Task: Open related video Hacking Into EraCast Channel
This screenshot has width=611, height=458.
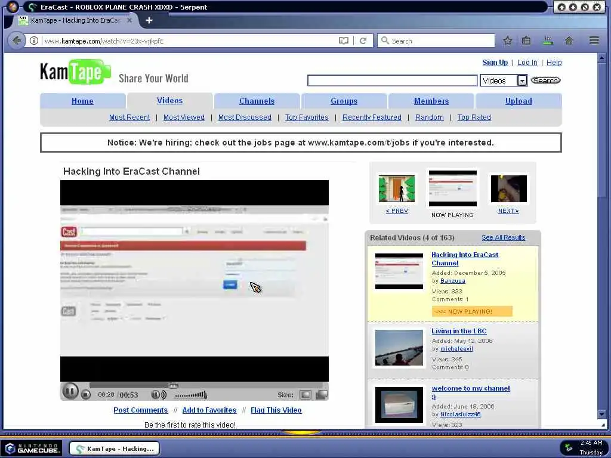Action: pyautogui.click(x=464, y=259)
